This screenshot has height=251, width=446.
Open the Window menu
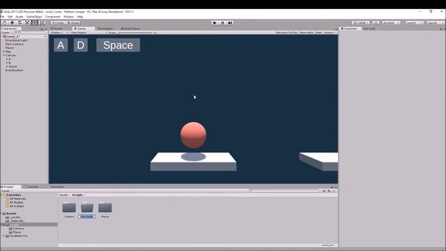coord(68,17)
